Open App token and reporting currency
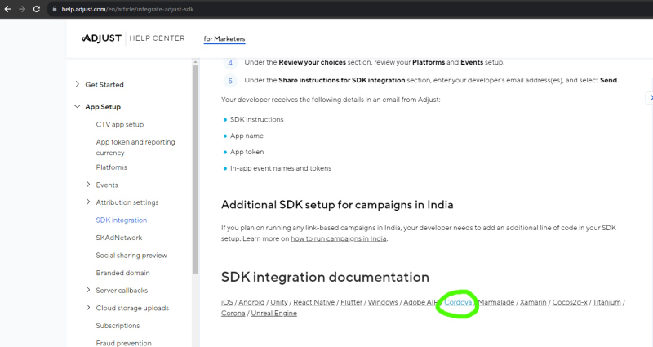The width and height of the screenshot is (653, 347). point(135,147)
